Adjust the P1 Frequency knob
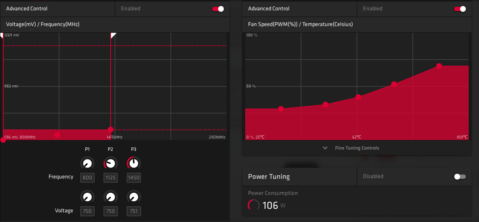 point(87,163)
